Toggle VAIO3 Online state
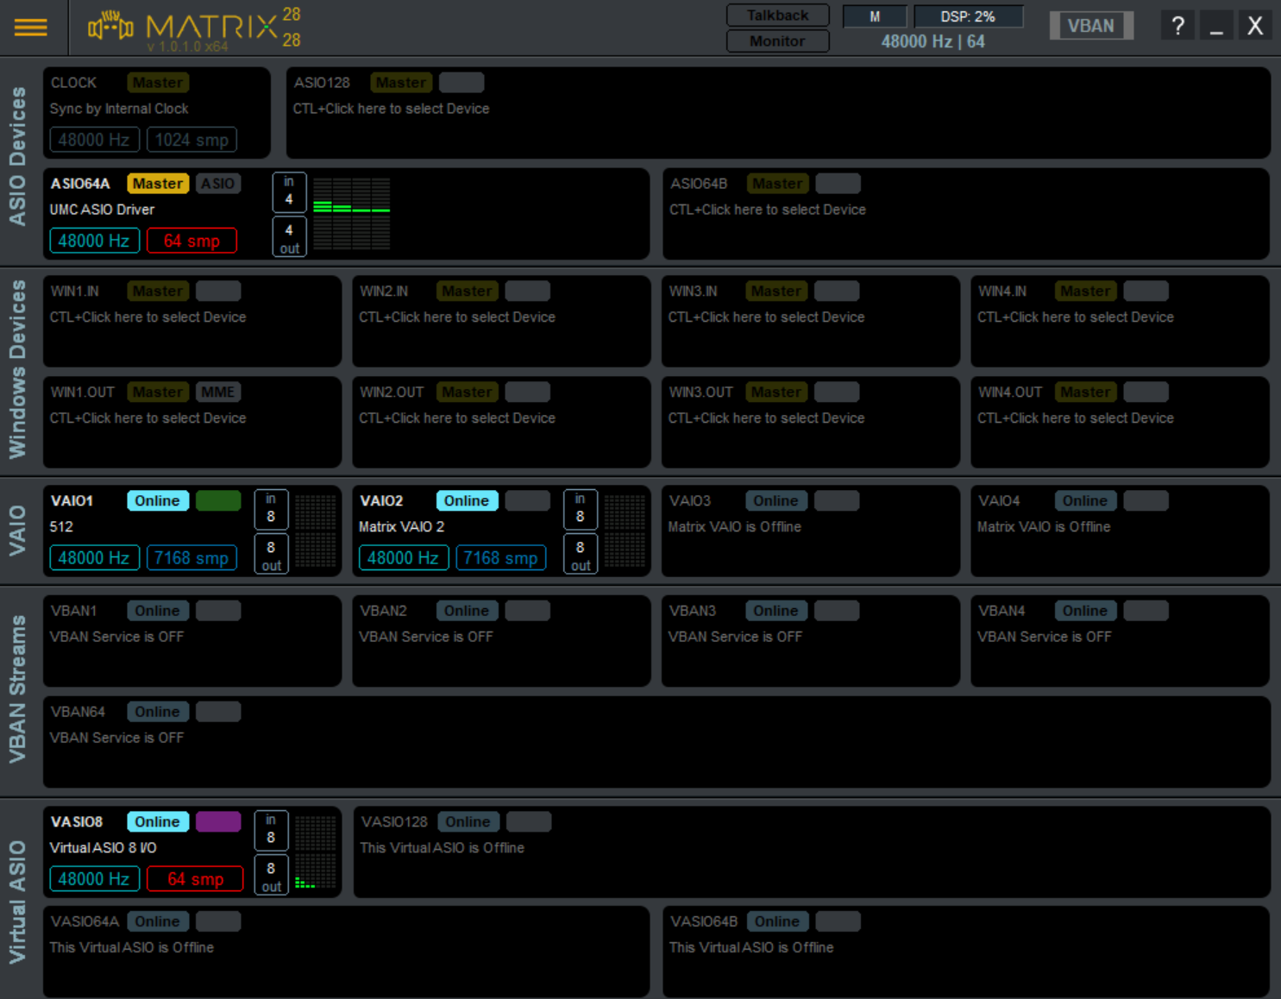 [776, 501]
